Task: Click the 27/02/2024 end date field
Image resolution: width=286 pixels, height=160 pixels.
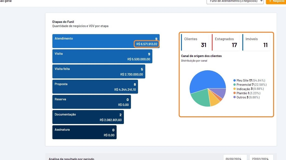Action: click(261, 158)
